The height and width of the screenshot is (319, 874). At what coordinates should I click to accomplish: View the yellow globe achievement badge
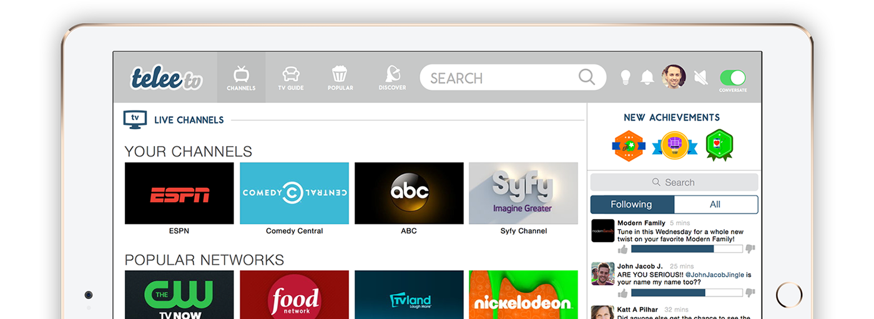pos(674,145)
